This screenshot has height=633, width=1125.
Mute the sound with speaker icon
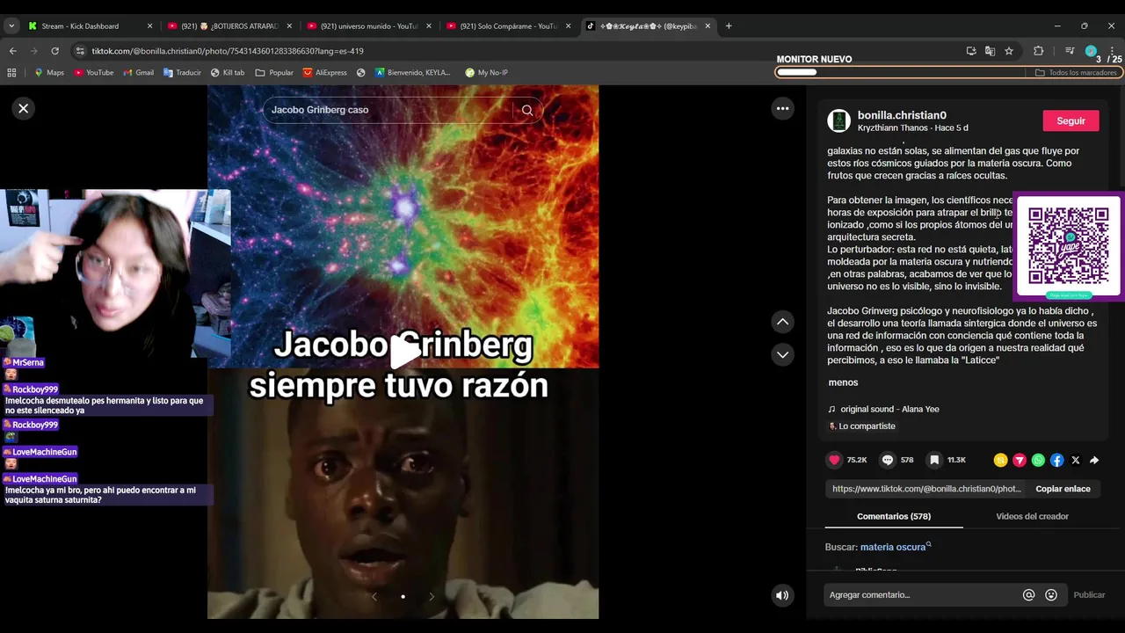(x=782, y=595)
